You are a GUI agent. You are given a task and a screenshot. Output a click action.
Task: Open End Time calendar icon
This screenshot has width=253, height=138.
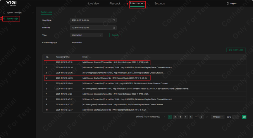coord(114,28)
